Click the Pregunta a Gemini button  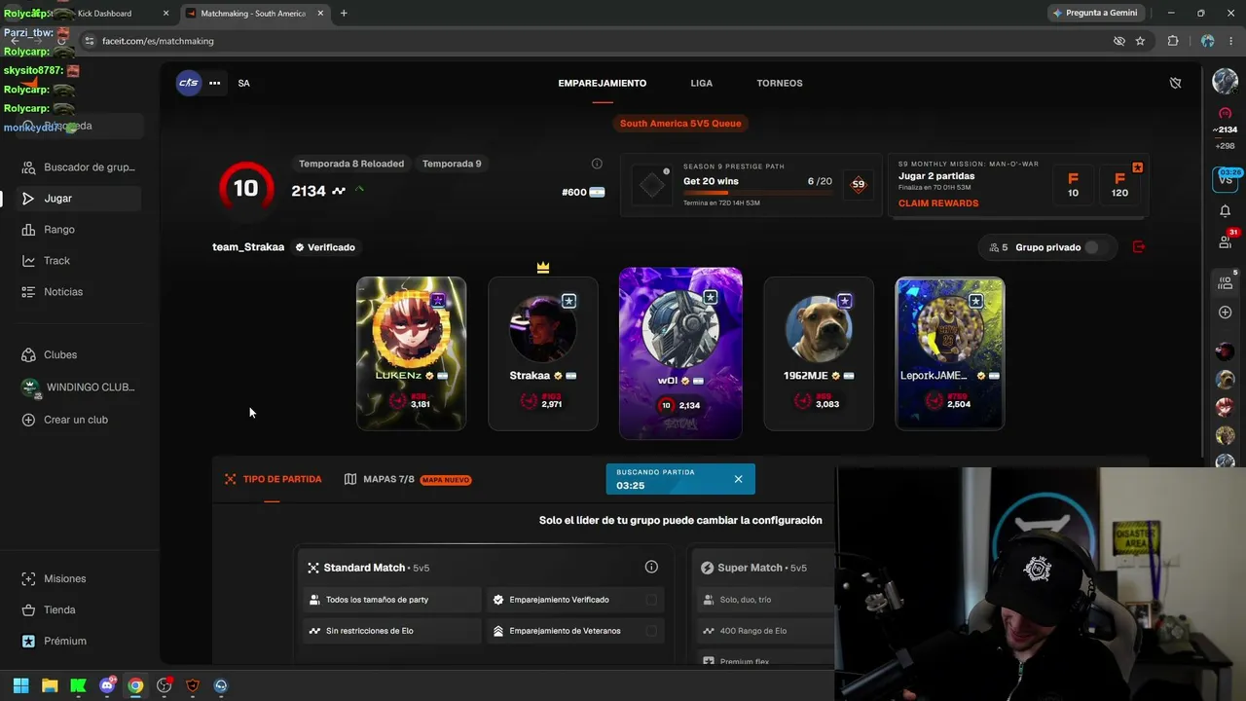tap(1095, 13)
